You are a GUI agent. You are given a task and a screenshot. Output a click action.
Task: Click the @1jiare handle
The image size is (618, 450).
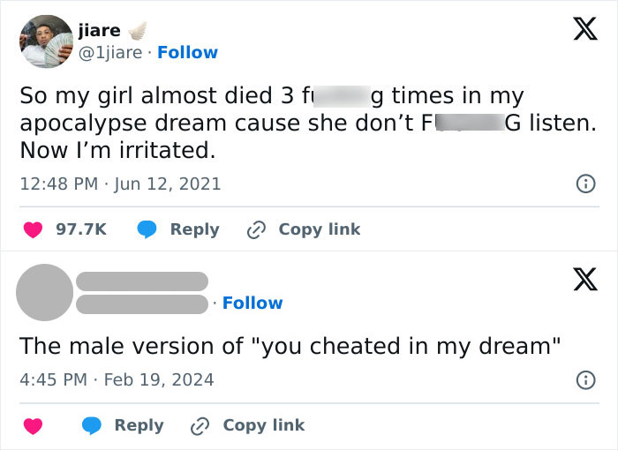tap(109, 52)
